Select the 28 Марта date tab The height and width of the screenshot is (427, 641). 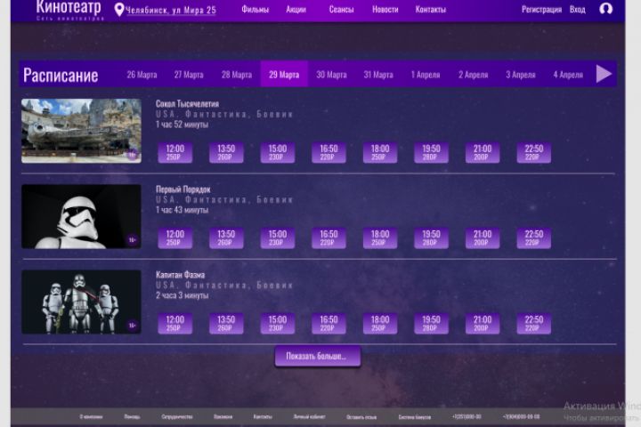pyautogui.click(x=237, y=75)
